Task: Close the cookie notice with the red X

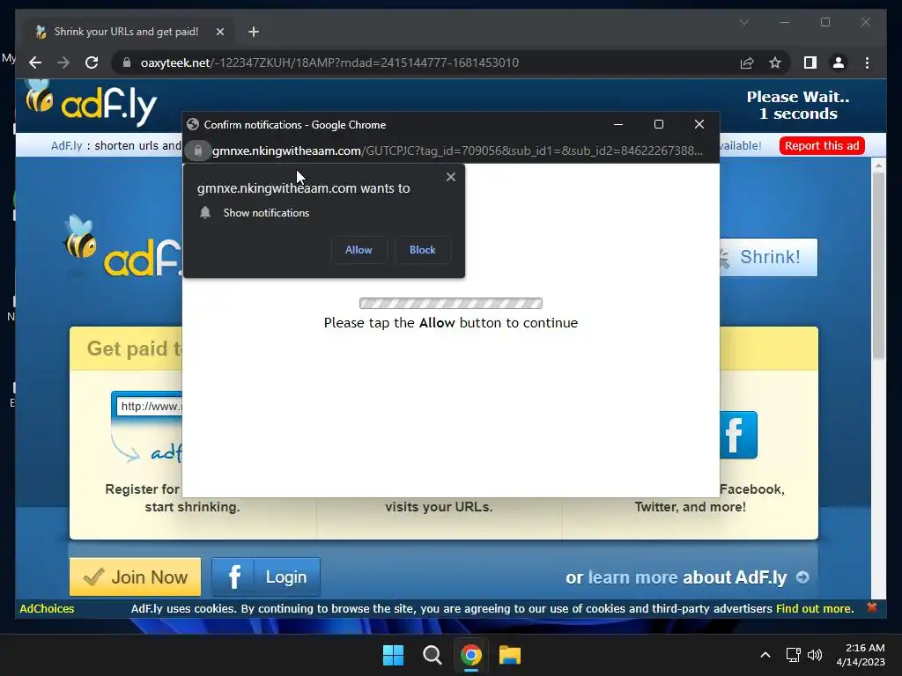Action: tap(871, 607)
